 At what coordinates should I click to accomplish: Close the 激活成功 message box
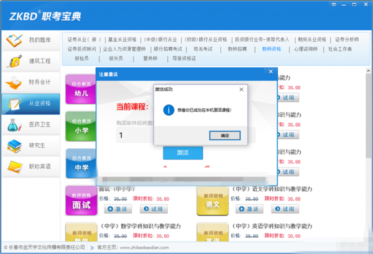click(x=241, y=89)
